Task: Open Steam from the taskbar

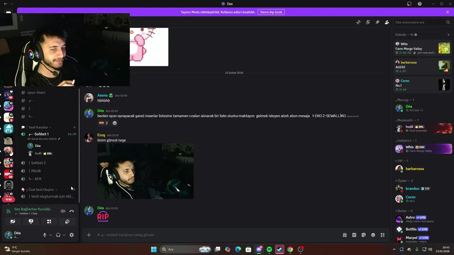Action: pyautogui.click(x=280, y=249)
